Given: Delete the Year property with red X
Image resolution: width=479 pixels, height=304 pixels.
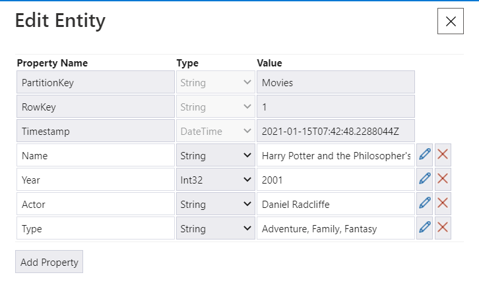Looking at the screenshot, I should click(x=443, y=180).
